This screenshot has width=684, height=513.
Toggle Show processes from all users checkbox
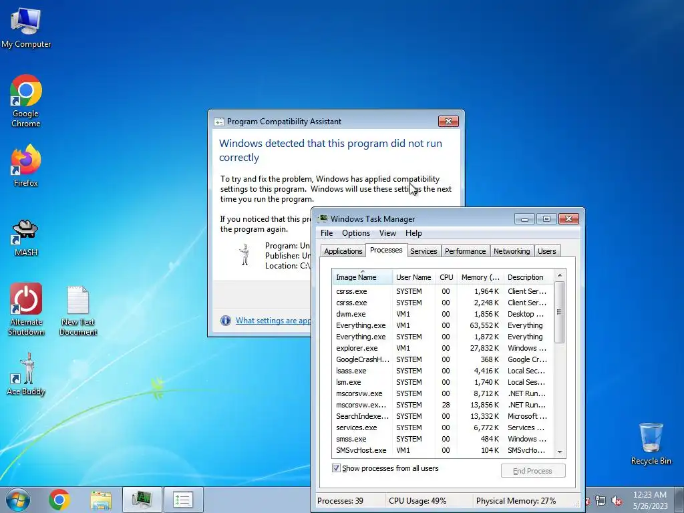tap(336, 468)
